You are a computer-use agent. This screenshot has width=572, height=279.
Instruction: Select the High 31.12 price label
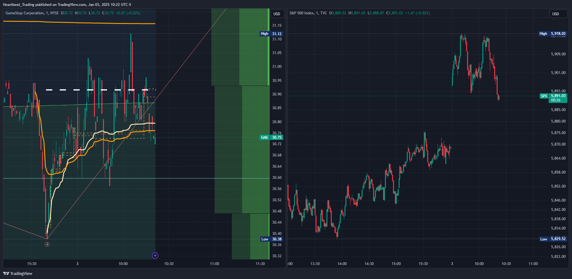[271, 34]
